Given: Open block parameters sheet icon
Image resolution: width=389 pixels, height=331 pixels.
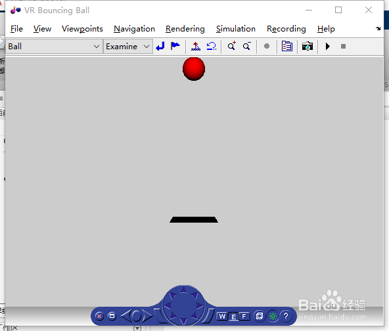Looking at the screenshot, I should [287, 47].
